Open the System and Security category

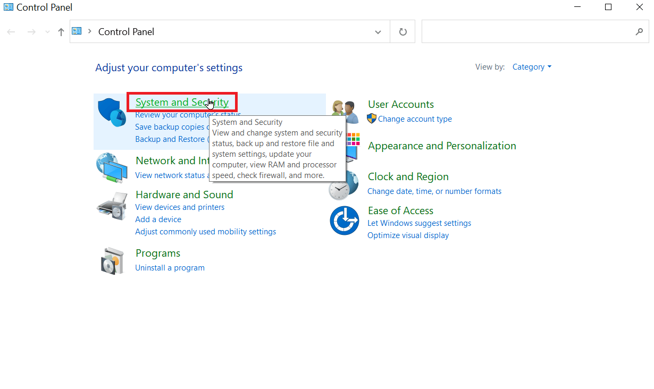pyautogui.click(x=182, y=102)
